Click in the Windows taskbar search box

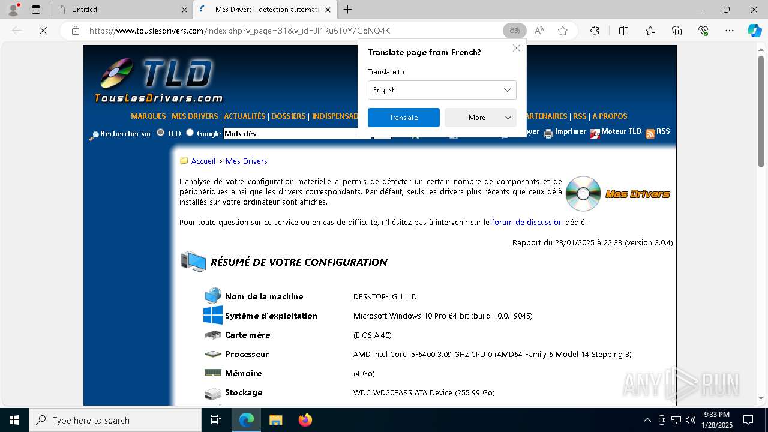point(115,420)
